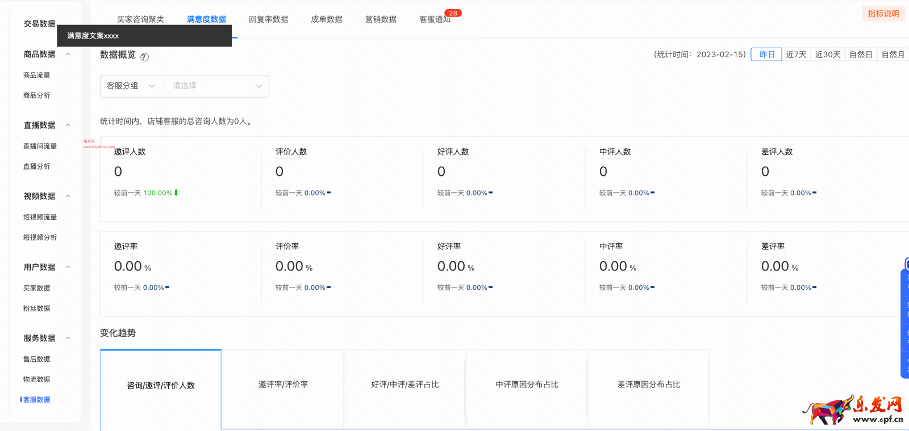The width and height of the screenshot is (909, 431).
Task: Click the 差评率 metric card
Action: point(828,273)
